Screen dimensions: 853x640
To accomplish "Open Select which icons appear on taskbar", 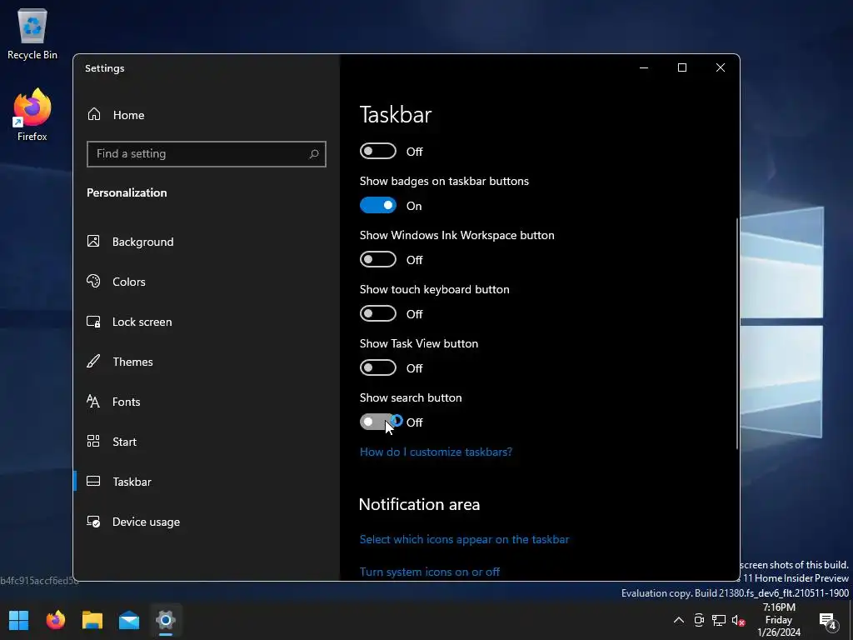I will [464, 539].
